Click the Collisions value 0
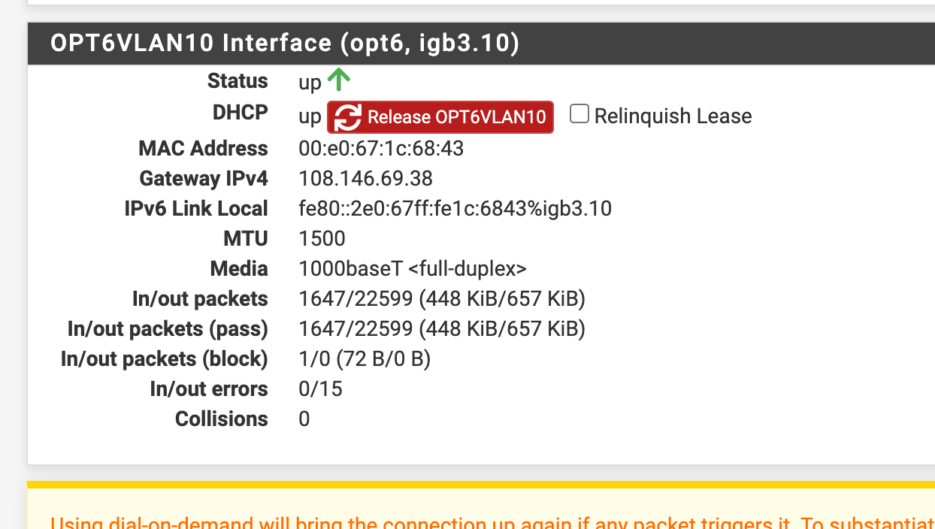 click(304, 419)
